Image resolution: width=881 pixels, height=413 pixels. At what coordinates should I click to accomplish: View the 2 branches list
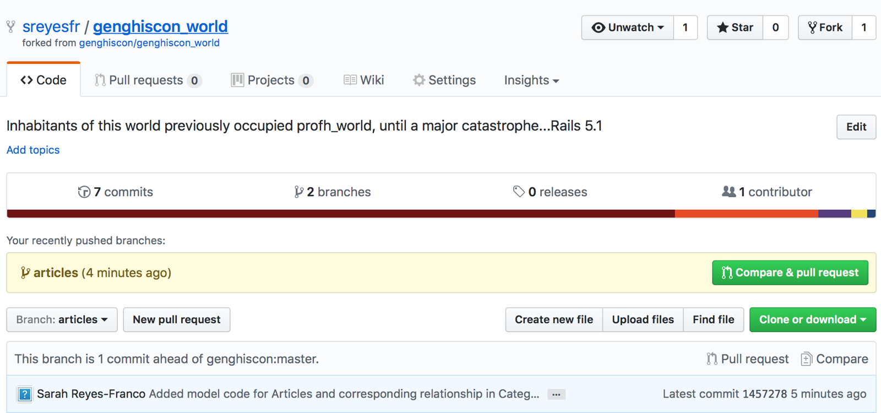point(333,192)
